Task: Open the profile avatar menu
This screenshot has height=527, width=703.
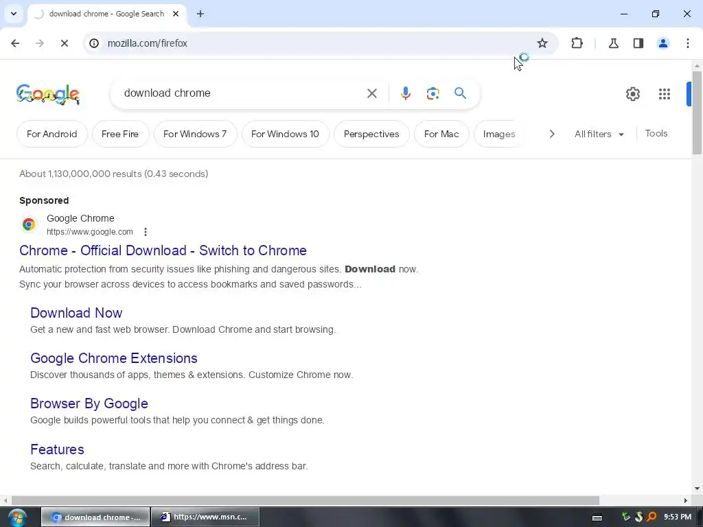Action: point(663,43)
